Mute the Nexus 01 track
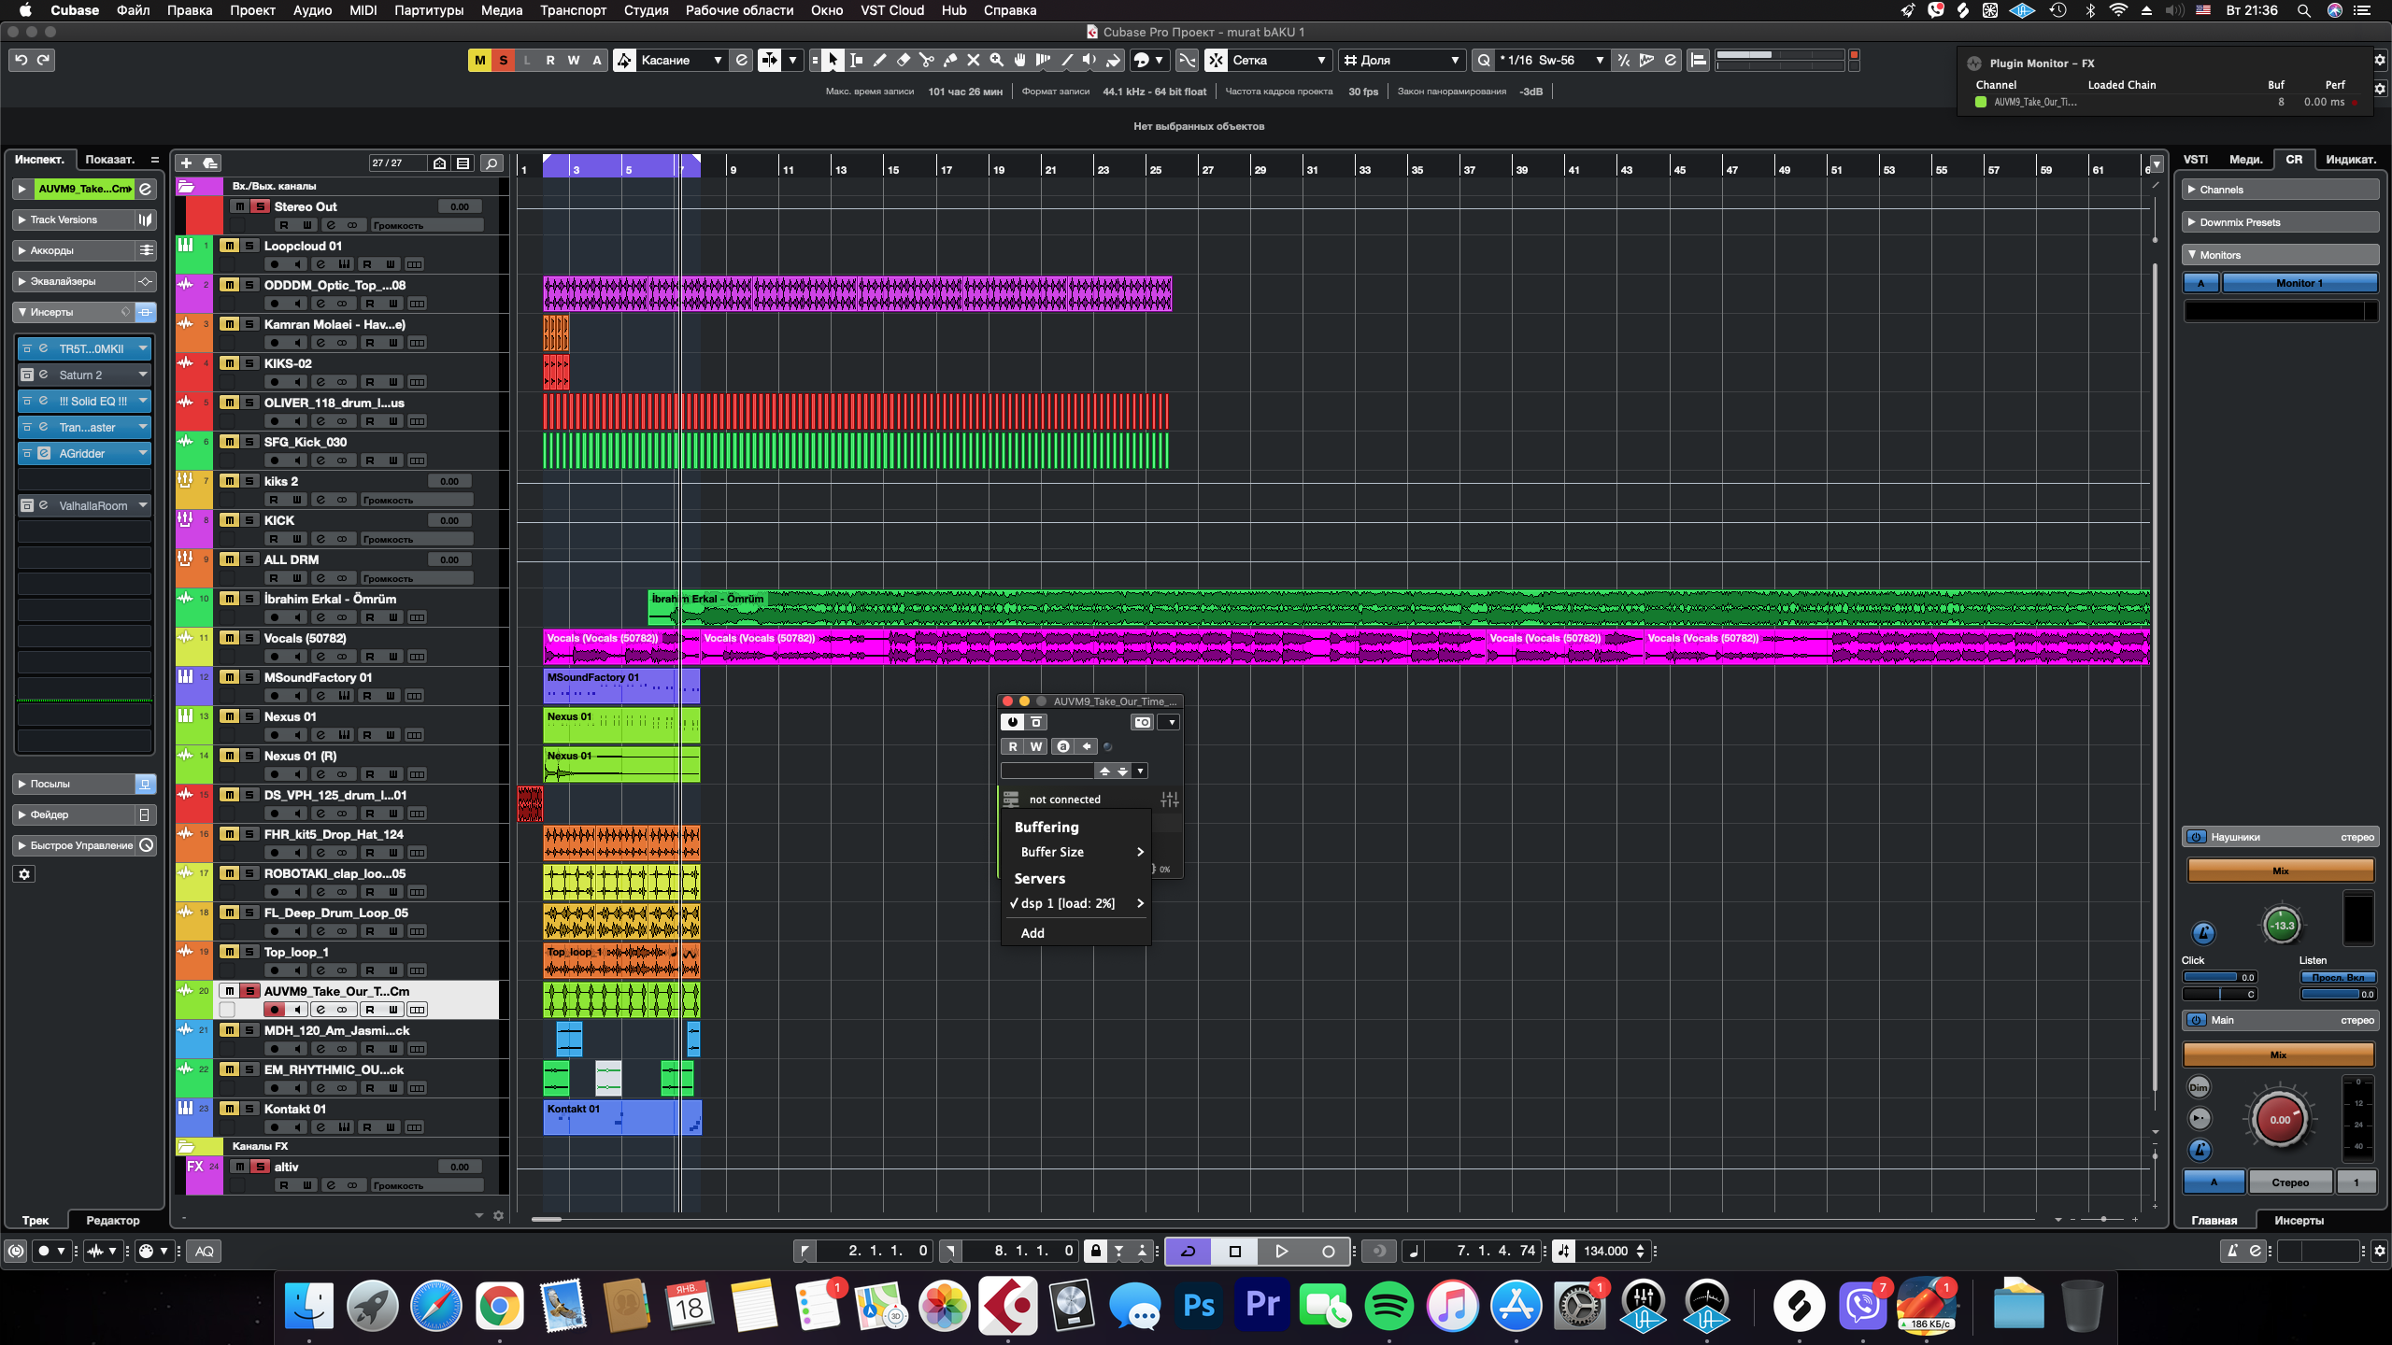2392x1345 pixels. [229, 716]
